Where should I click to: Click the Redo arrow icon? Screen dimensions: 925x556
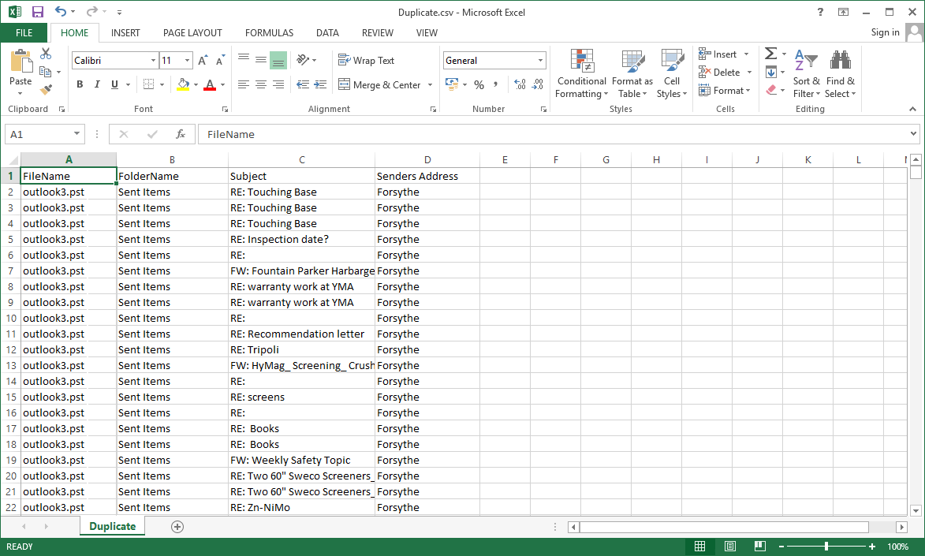(x=92, y=12)
